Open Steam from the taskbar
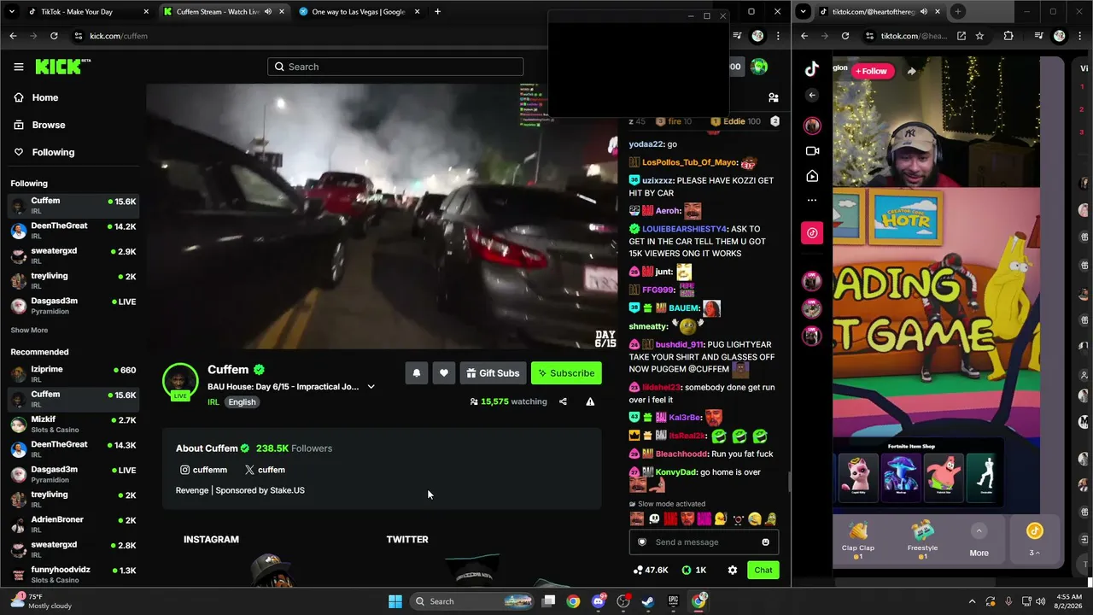1093x615 pixels. (x=648, y=601)
